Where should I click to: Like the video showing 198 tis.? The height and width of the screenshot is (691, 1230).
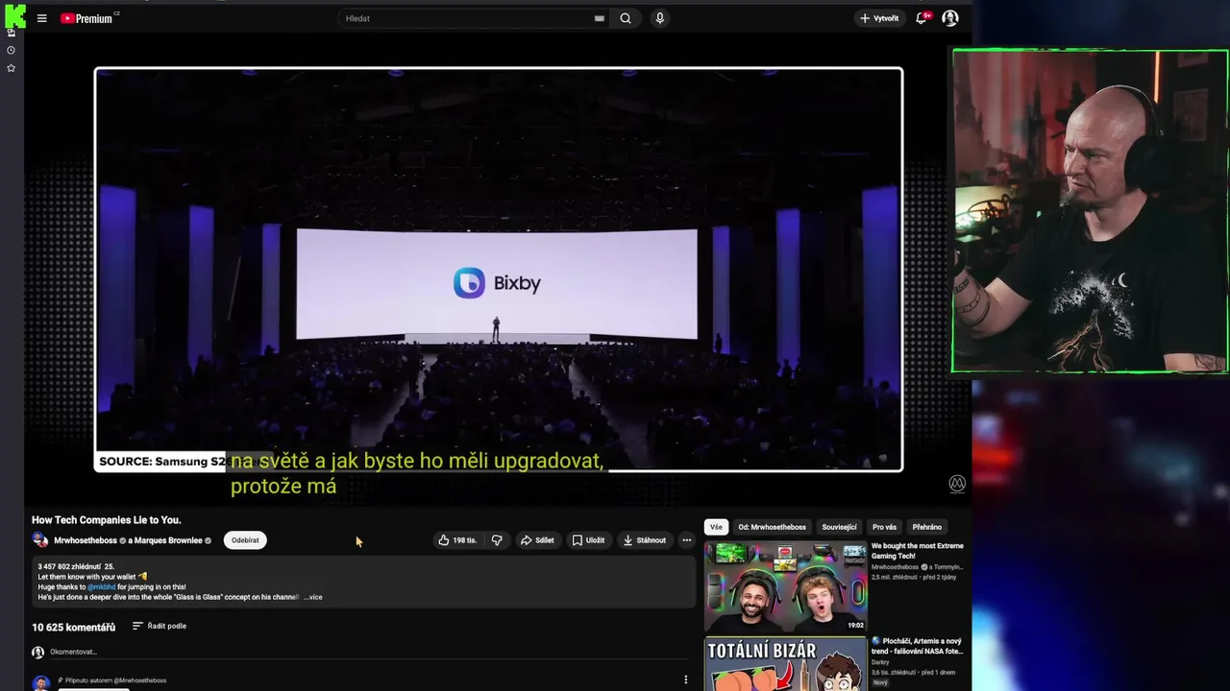[x=457, y=540]
